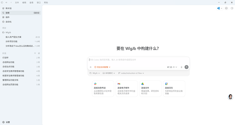Expand the codex/instruction-v2-flow branch dropdown
Viewport: 235px width, 125px height.
(131, 73)
